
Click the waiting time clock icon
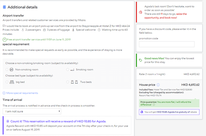point(99,30)
